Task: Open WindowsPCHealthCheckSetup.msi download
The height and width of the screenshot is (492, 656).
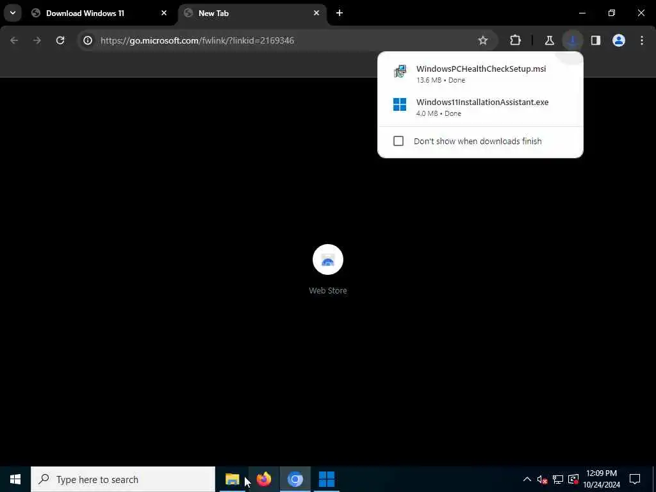Action: [x=480, y=74]
